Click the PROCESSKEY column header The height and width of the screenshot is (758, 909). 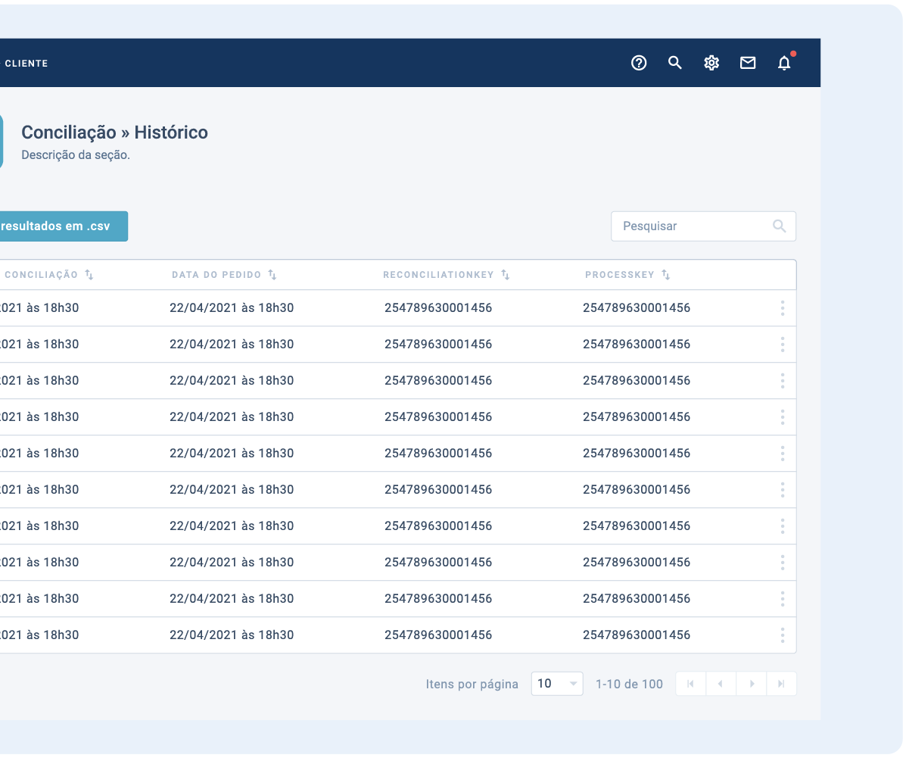click(x=620, y=275)
